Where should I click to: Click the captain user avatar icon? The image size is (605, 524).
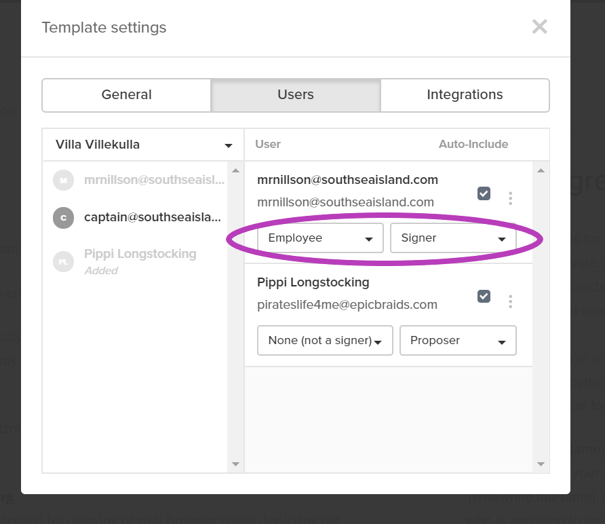click(x=63, y=218)
